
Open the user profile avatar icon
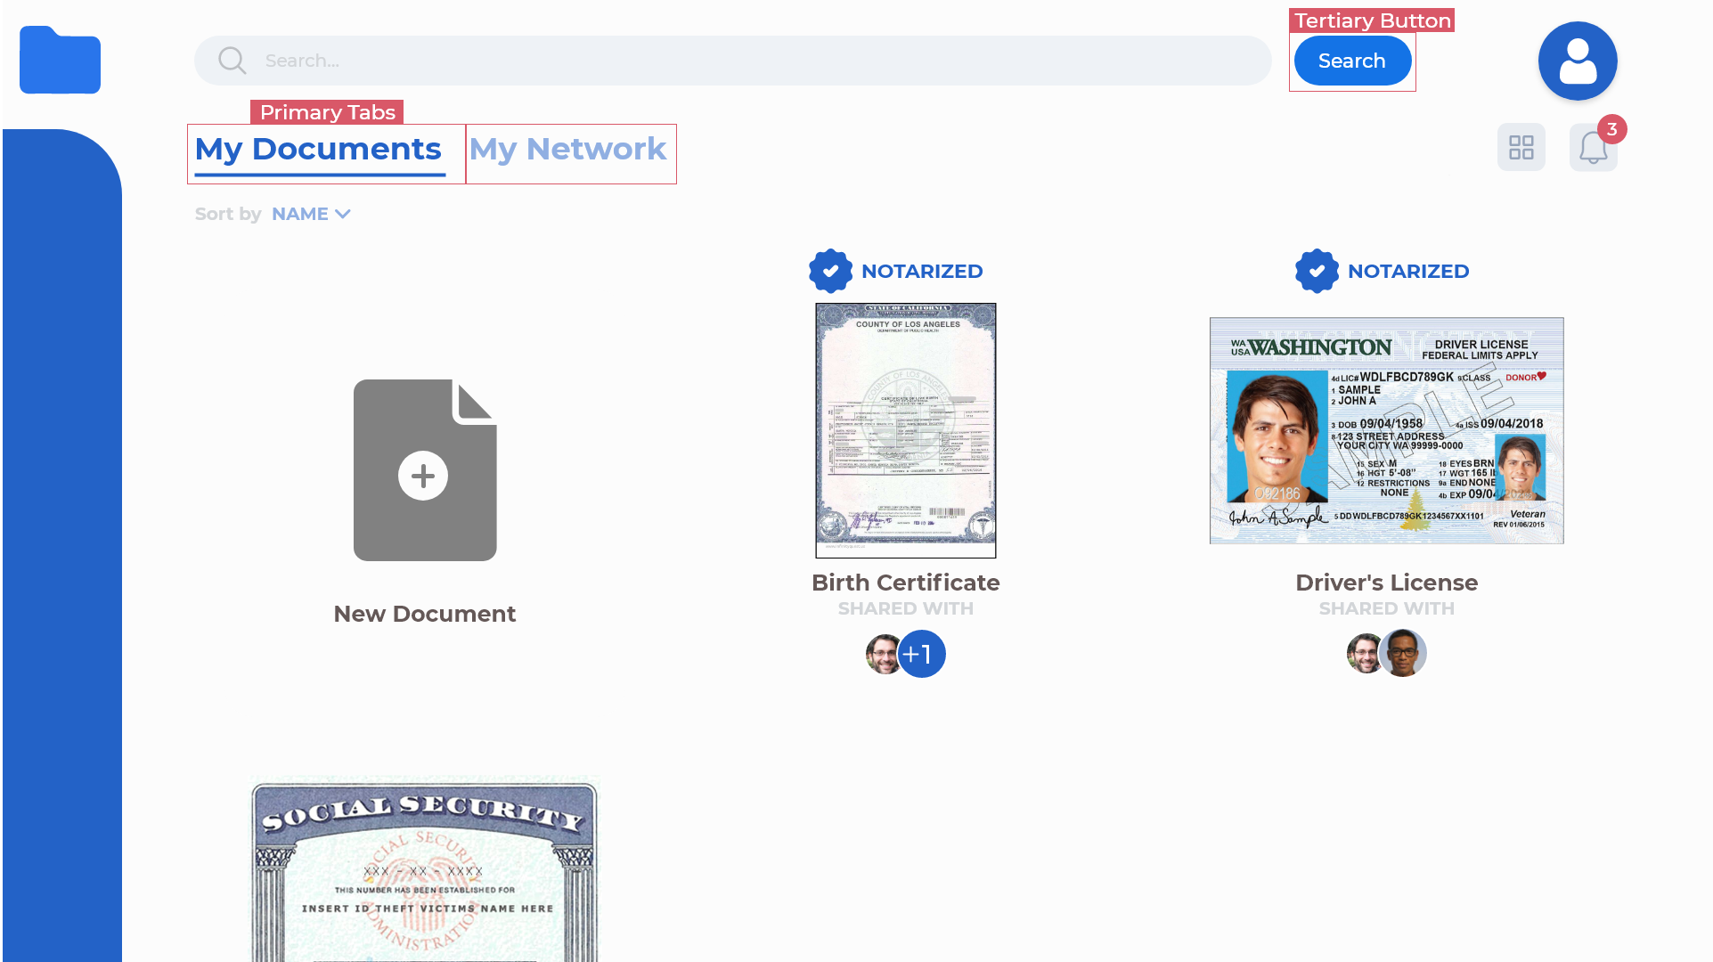tap(1577, 61)
